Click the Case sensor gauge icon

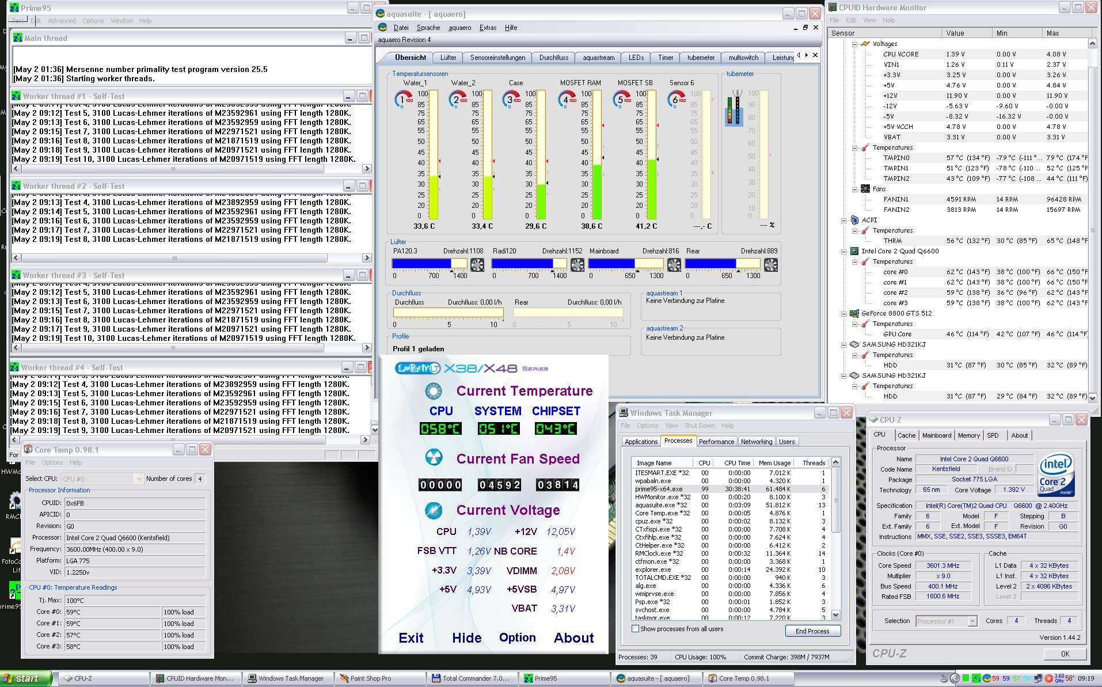click(x=511, y=99)
